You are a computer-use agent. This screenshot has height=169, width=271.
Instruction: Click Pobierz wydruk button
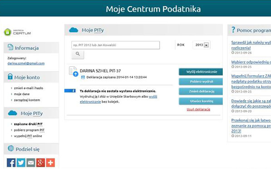201,82
